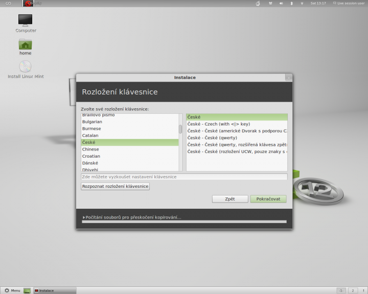Switch to workspace 2 in bottom panel
Screen dimensions: 368x294
pos(353,290)
